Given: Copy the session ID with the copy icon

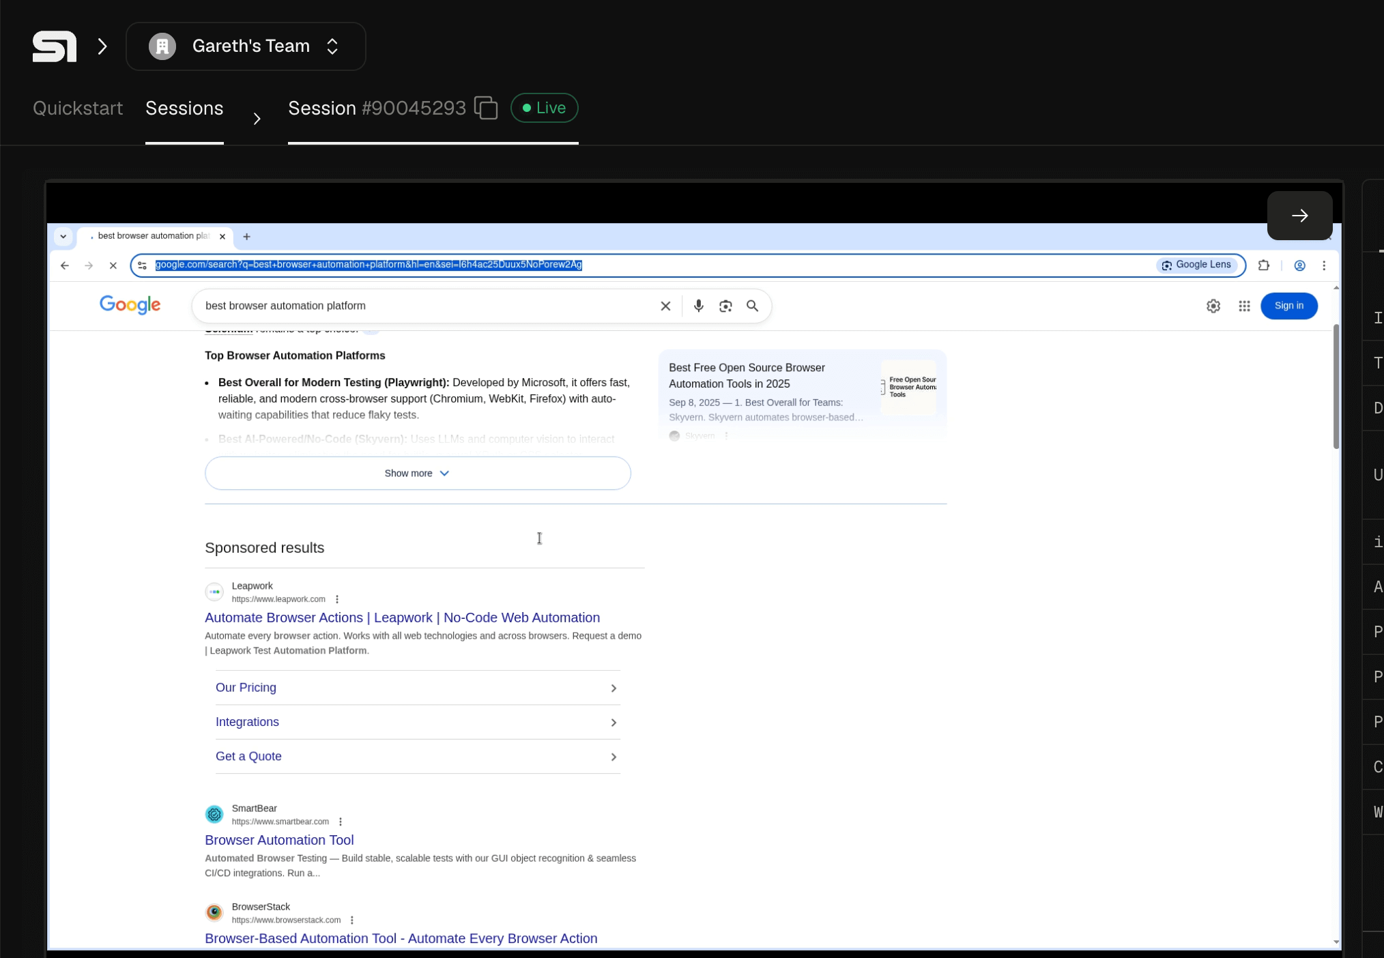Looking at the screenshot, I should pos(486,108).
